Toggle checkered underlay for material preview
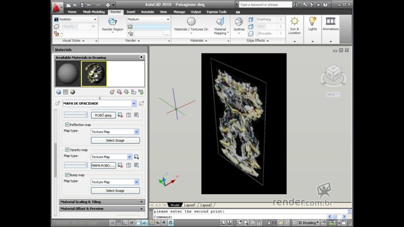The image size is (404, 227). pos(66,92)
